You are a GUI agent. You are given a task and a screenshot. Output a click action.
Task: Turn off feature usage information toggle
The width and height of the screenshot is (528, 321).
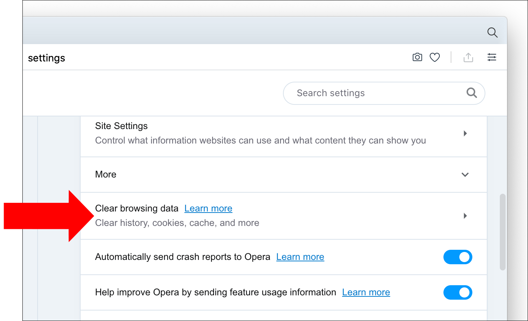[x=458, y=292]
